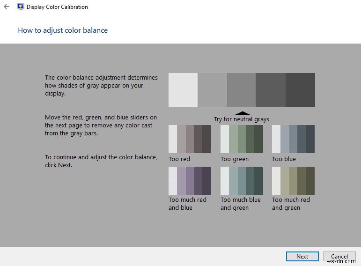
Task: Click the 'To continue and adjust' instruction text
Action: pos(101,161)
